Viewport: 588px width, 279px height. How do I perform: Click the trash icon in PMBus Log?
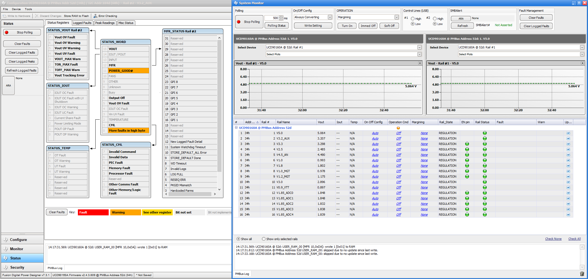[x=582, y=274]
